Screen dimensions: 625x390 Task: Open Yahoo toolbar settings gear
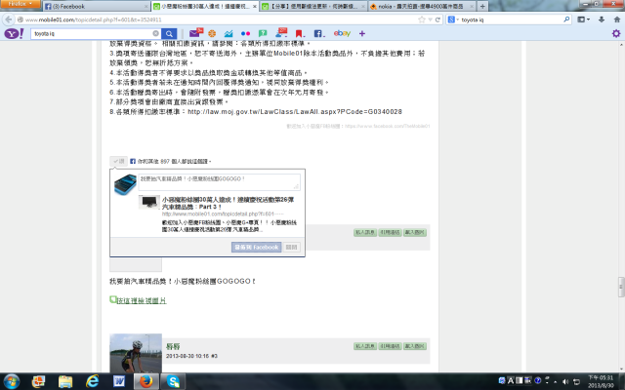[616, 33]
